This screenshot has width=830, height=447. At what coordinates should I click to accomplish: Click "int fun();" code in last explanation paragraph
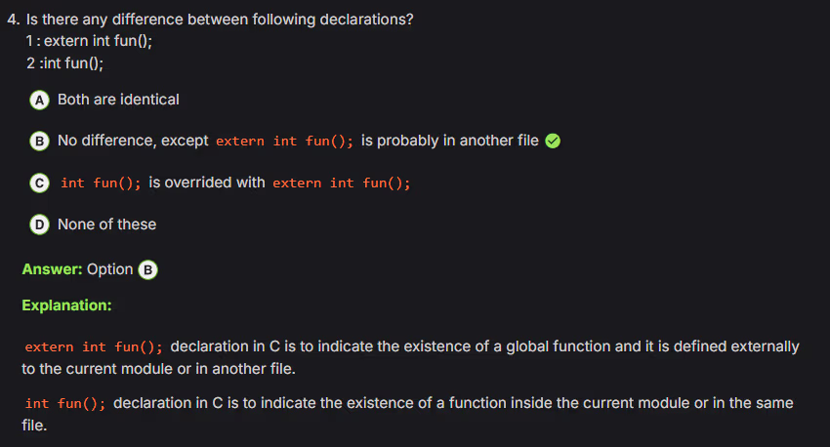(x=65, y=403)
